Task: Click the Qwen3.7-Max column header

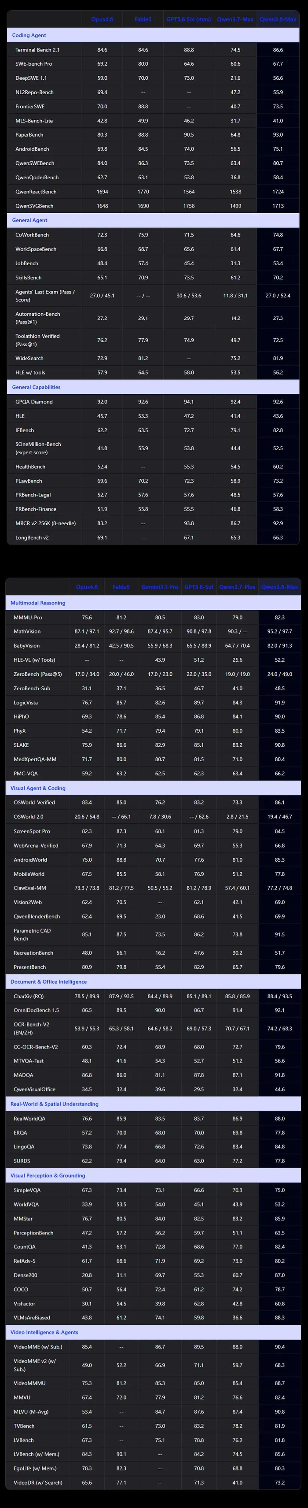Action: 235,19
